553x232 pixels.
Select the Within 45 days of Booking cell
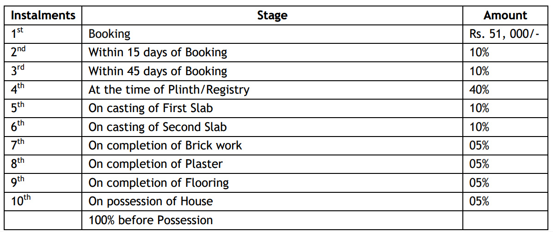pyautogui.click(x=158, y=71)
